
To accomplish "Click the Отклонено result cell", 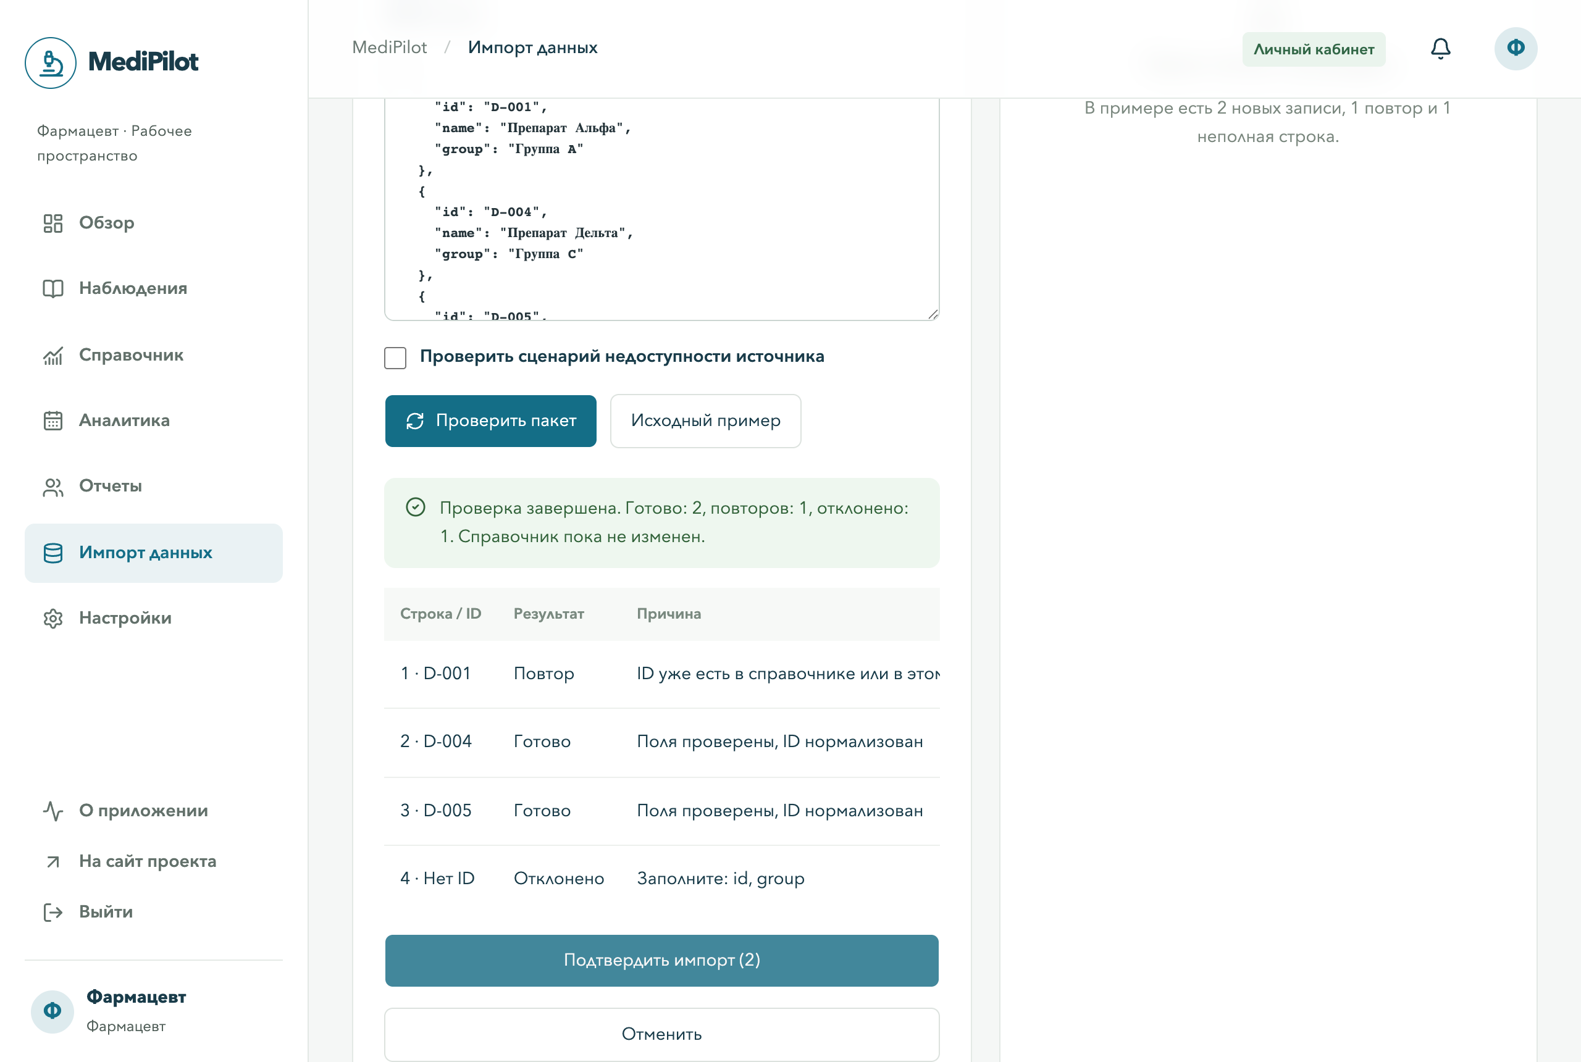I will pyautogui.click(x=559, y=879).
